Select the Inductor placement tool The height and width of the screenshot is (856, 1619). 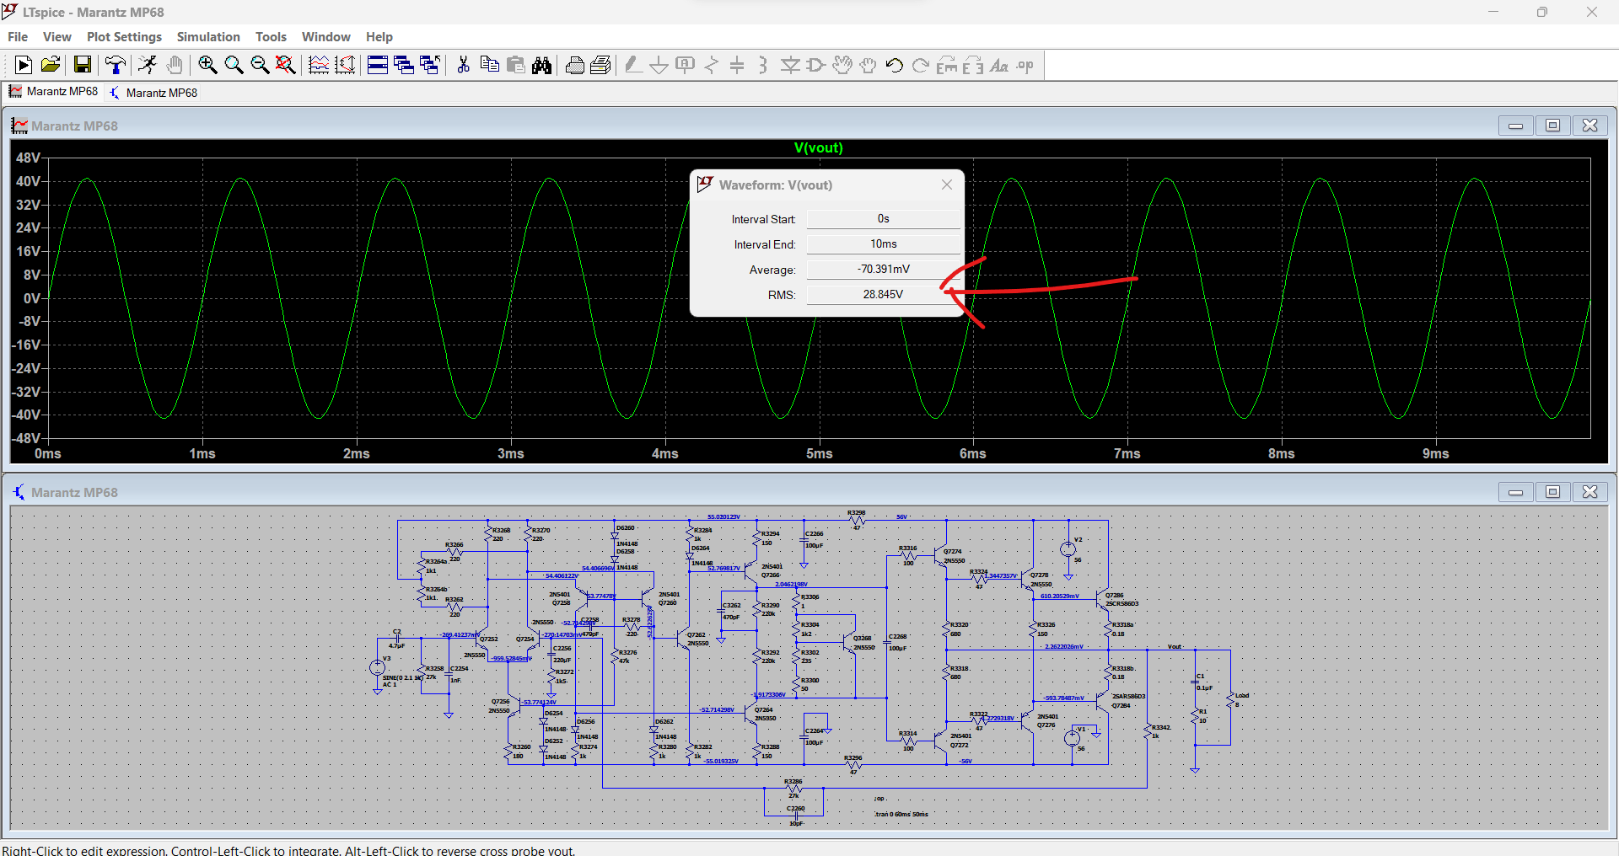[x=763, y=65]
